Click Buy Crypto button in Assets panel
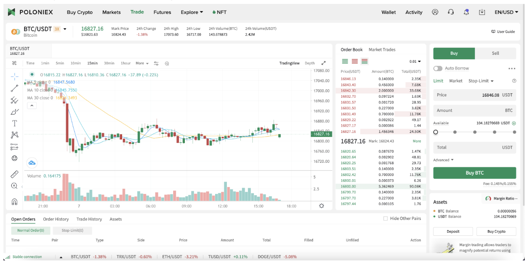Screen dimensions: 529x266 (x=496, y=231)
